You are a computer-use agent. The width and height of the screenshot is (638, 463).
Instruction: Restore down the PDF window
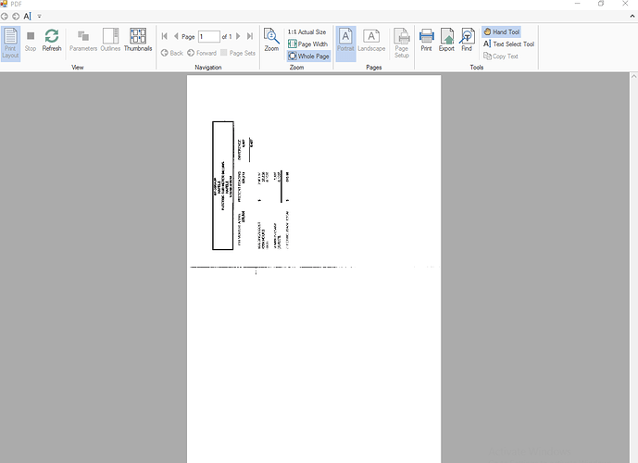[601, 4]
